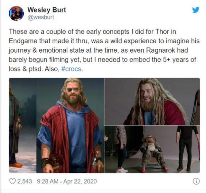Screen dimensions: 206x193
Task: Click the pink shoes of the seated figure
Action: point(154,170)
